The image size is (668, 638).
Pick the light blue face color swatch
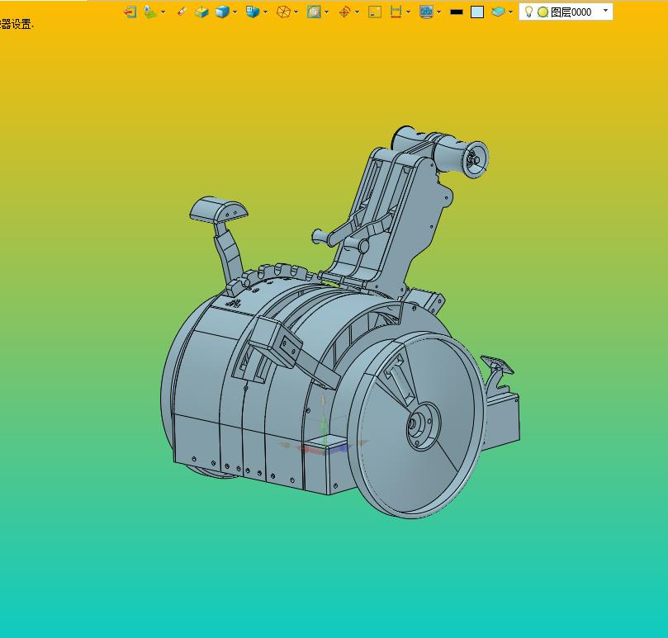[477, 12]
